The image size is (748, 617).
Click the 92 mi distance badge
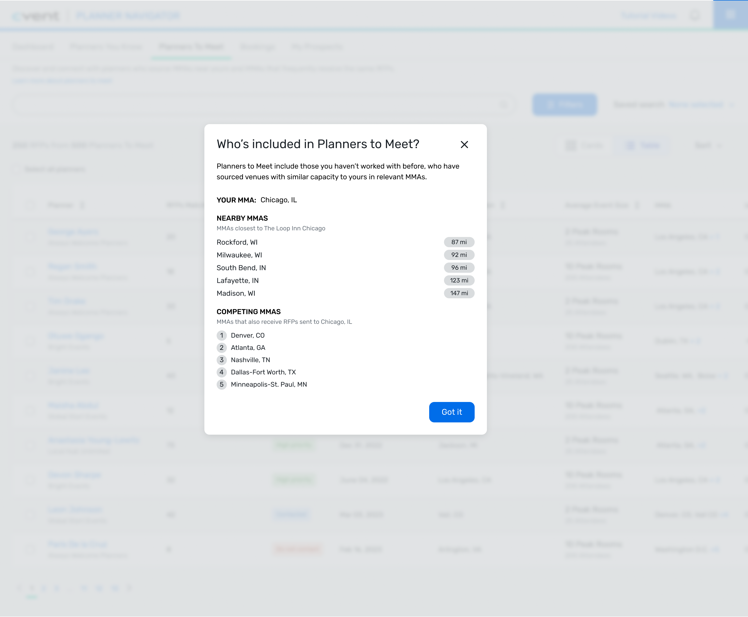pyautogui.click(x=459, y=255)
